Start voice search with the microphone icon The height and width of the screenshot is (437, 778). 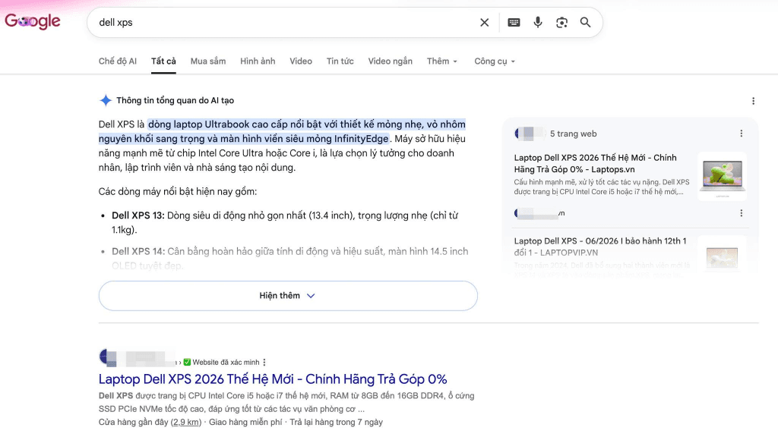click(537, 22)
